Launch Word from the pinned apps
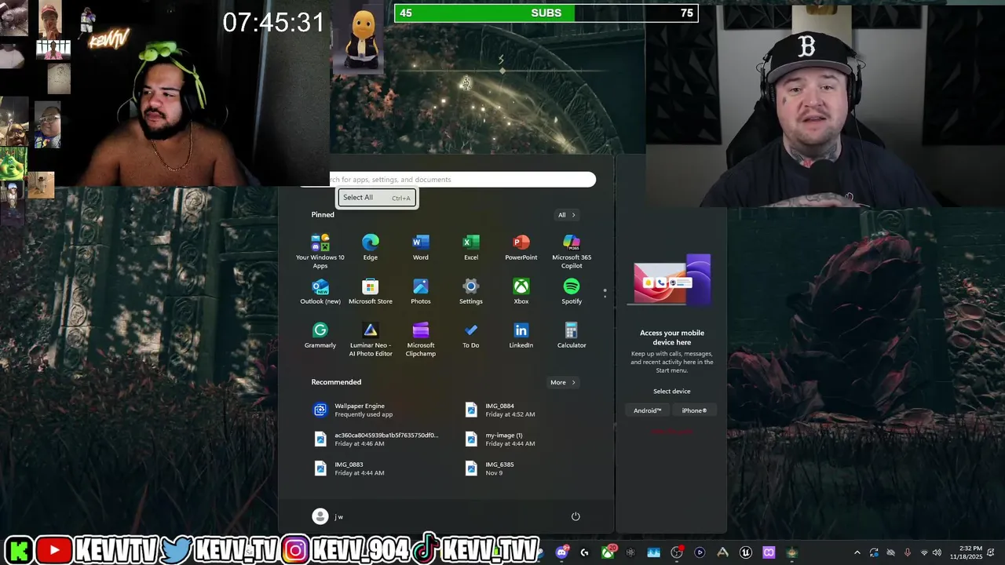Screen dimensions: 1005x565 (421, 247)
